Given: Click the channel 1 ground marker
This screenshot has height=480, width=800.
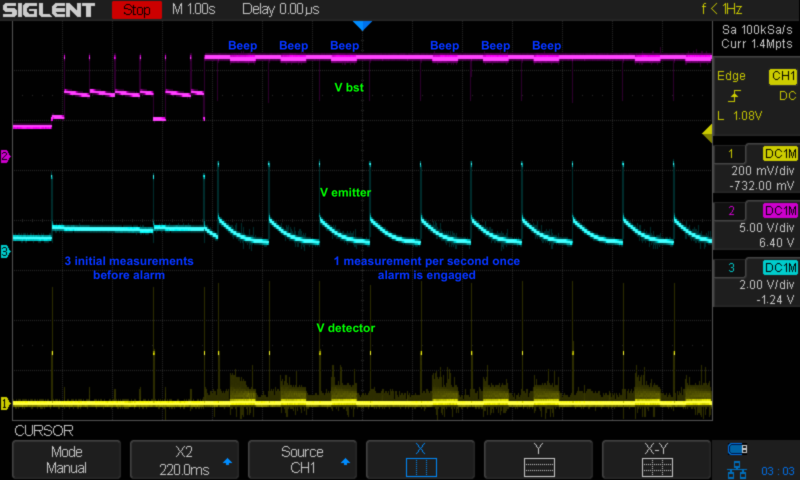Looking at the screenshot, I should [5, 403].
